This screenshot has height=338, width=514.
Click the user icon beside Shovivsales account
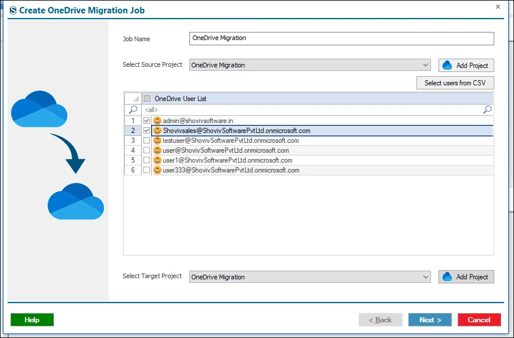157,131
